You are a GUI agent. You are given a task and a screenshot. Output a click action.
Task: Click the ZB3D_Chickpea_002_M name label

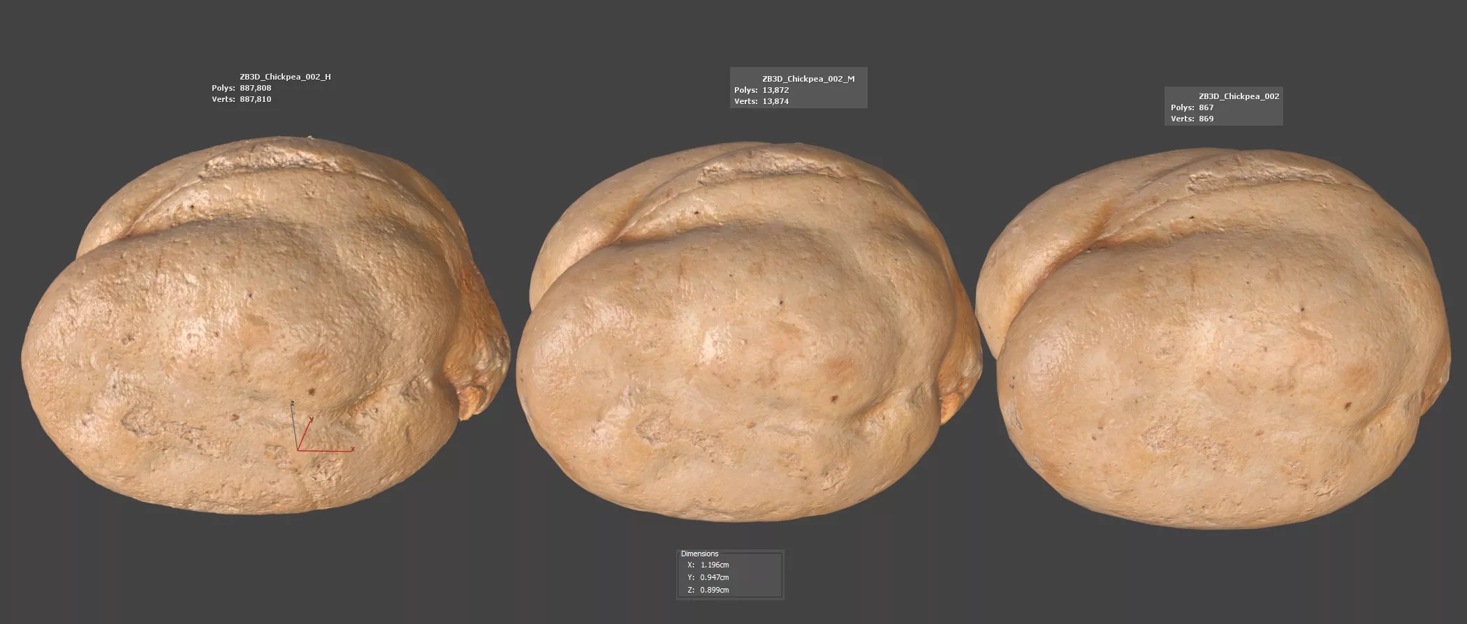[x=808, y=79]
